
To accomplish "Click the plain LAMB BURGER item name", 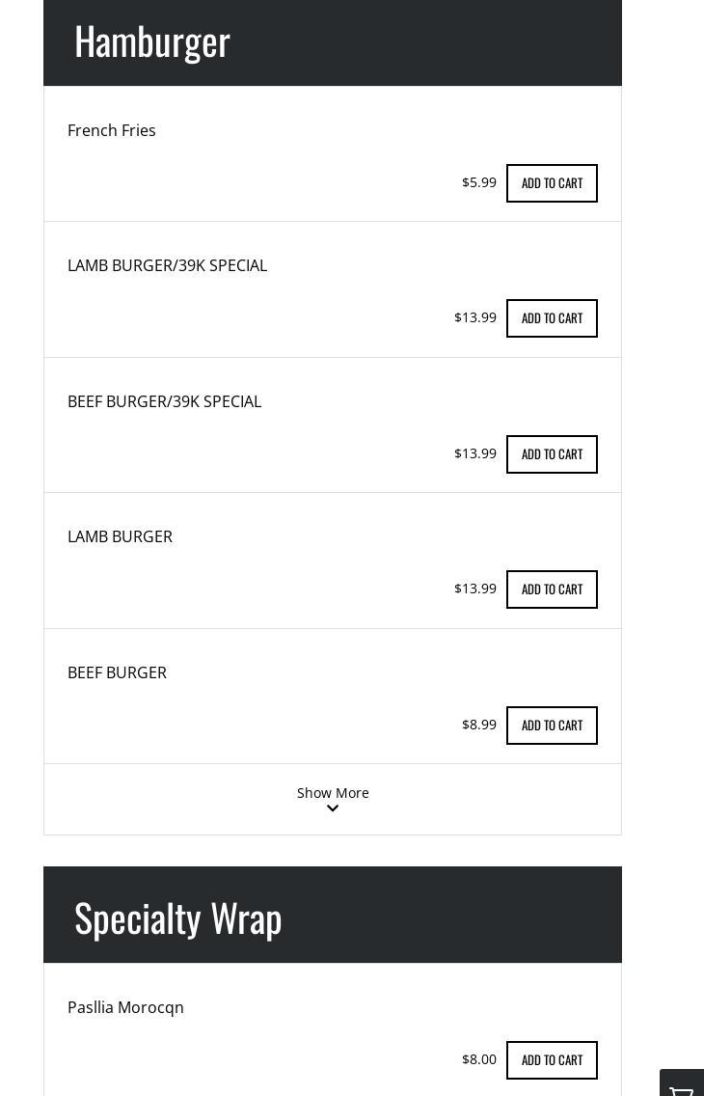I will click(120, 536).
